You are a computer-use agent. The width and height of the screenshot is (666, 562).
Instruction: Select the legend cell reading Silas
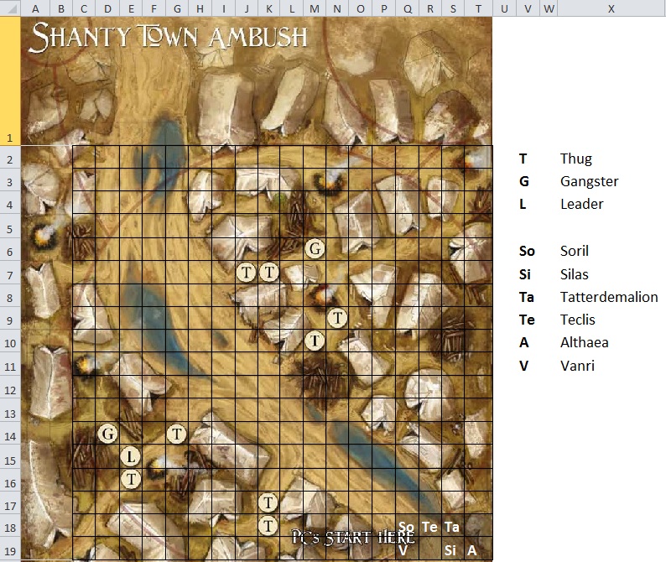[575, 274]
